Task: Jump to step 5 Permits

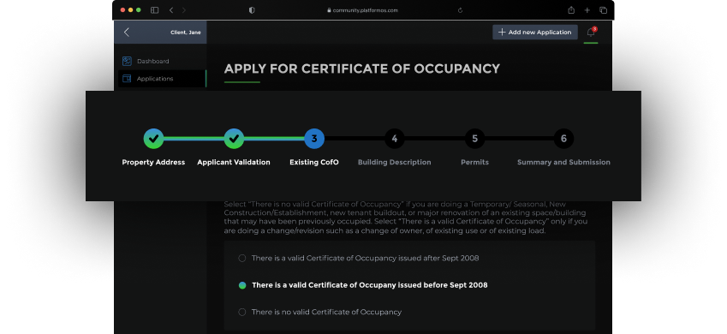Action: click(x=474, y=139)
